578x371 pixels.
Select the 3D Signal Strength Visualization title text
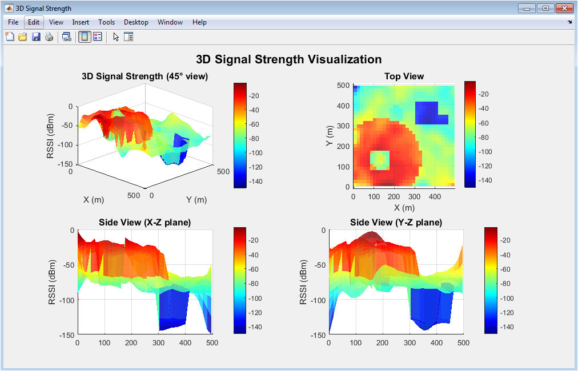(288, 59)
